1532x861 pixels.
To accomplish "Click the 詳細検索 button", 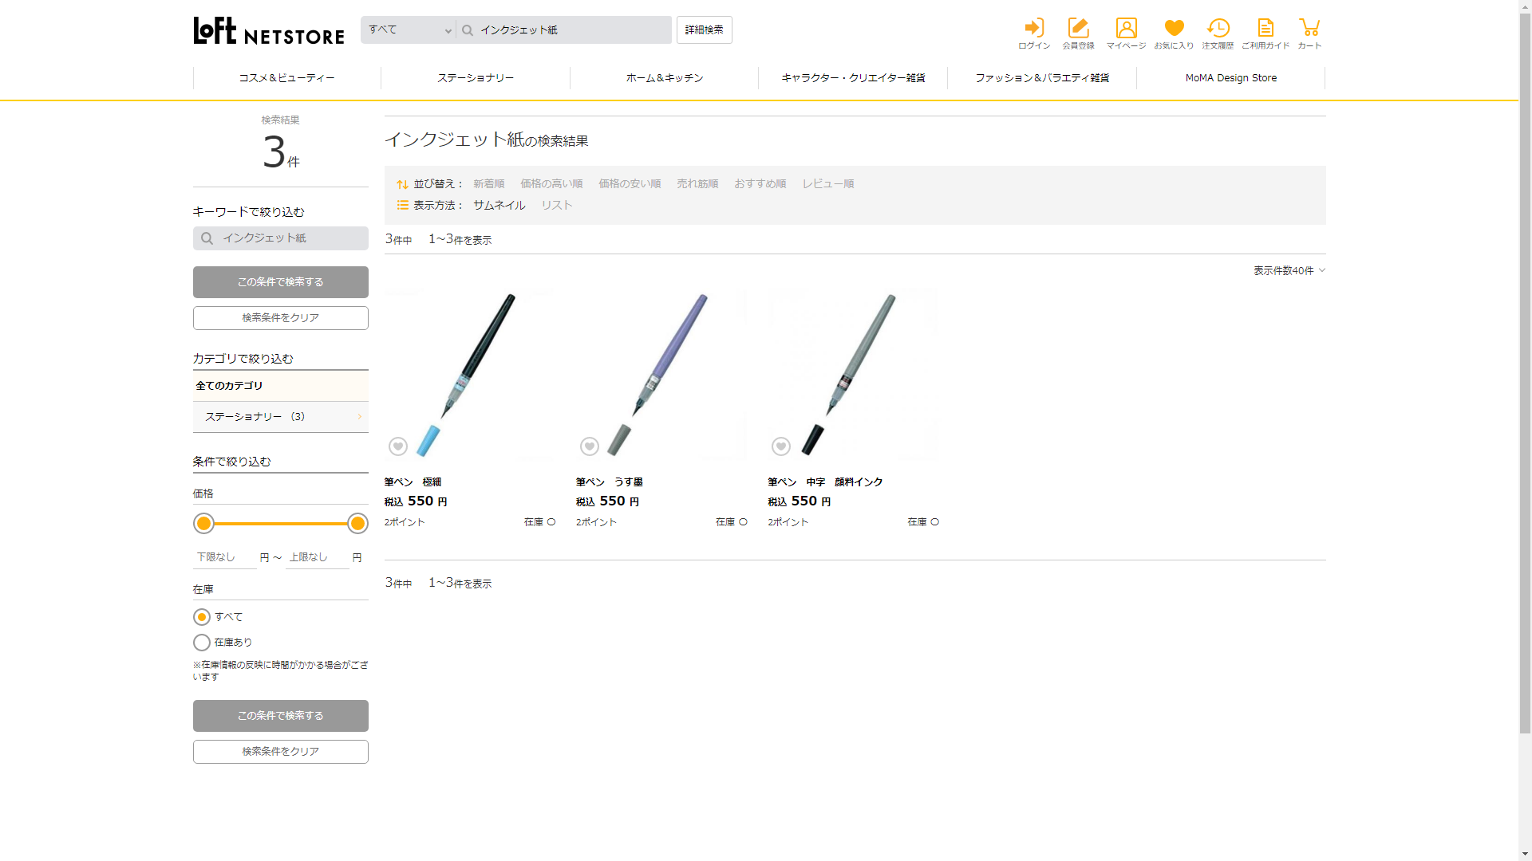I will [704, 30].
